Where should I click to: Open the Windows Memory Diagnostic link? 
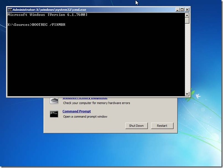[85, 98]
